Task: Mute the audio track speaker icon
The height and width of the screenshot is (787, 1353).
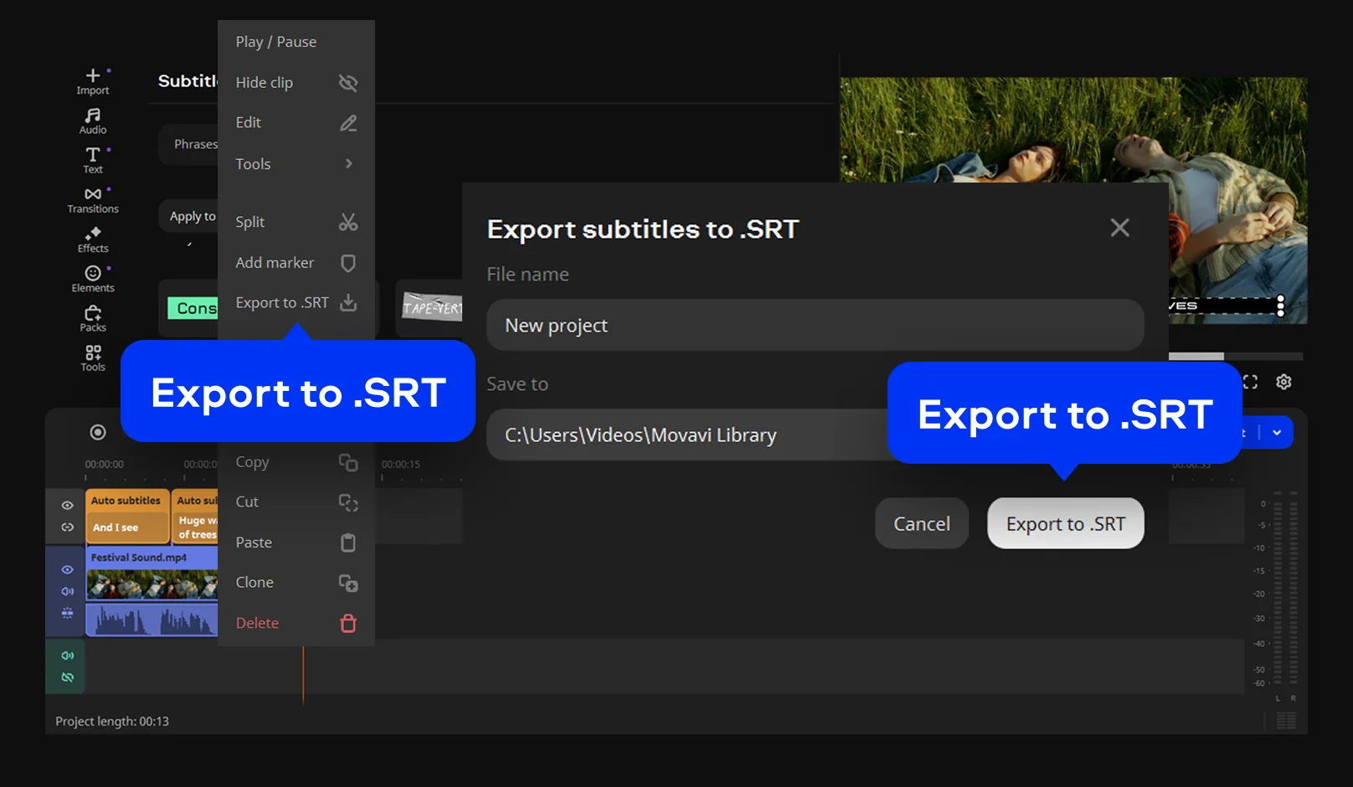Action: 68,656
